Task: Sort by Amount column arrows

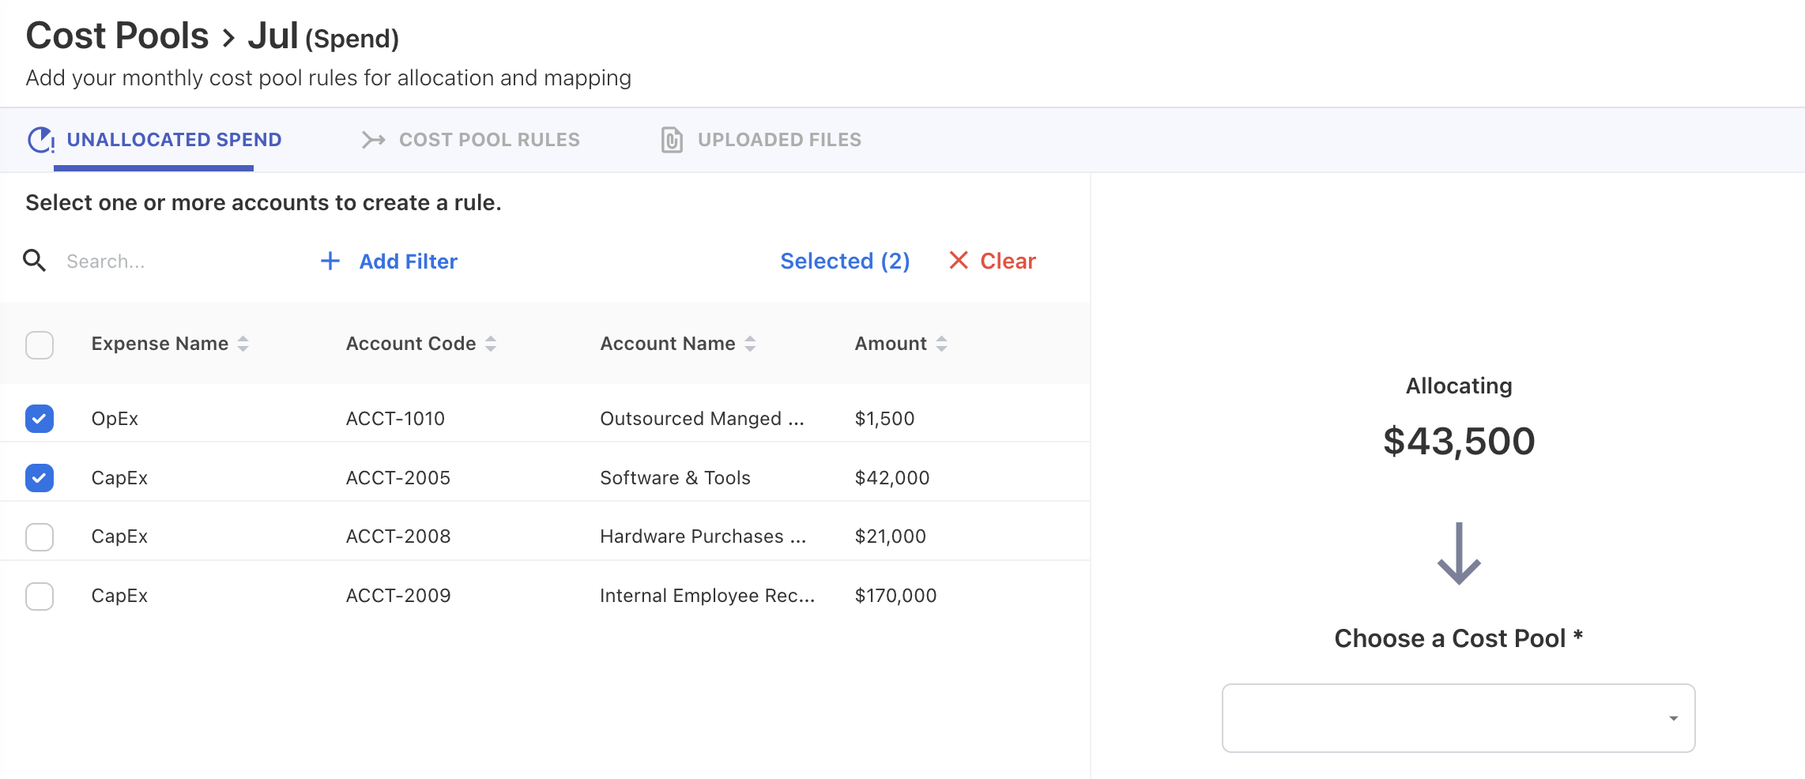Action: pos(941,344)
